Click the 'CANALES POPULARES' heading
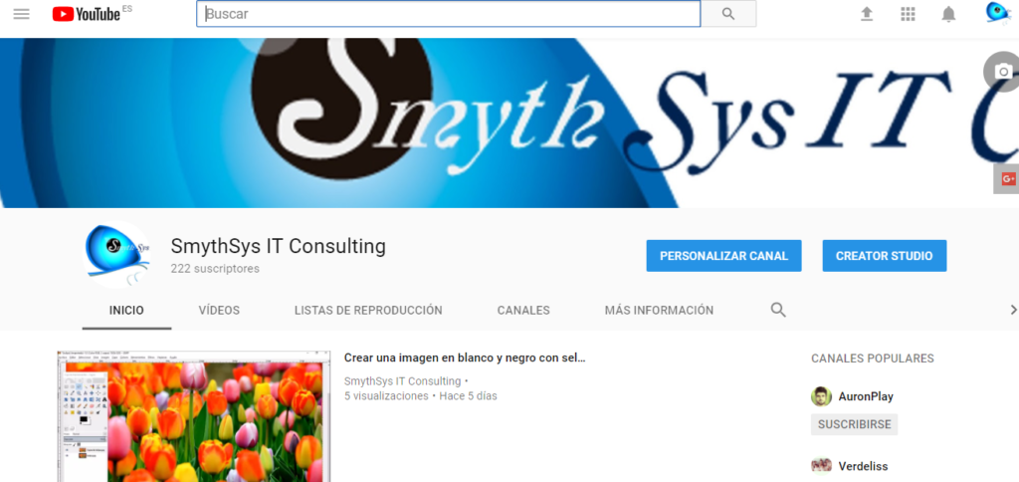The image size is (1019, 482). tap(872, 359)
